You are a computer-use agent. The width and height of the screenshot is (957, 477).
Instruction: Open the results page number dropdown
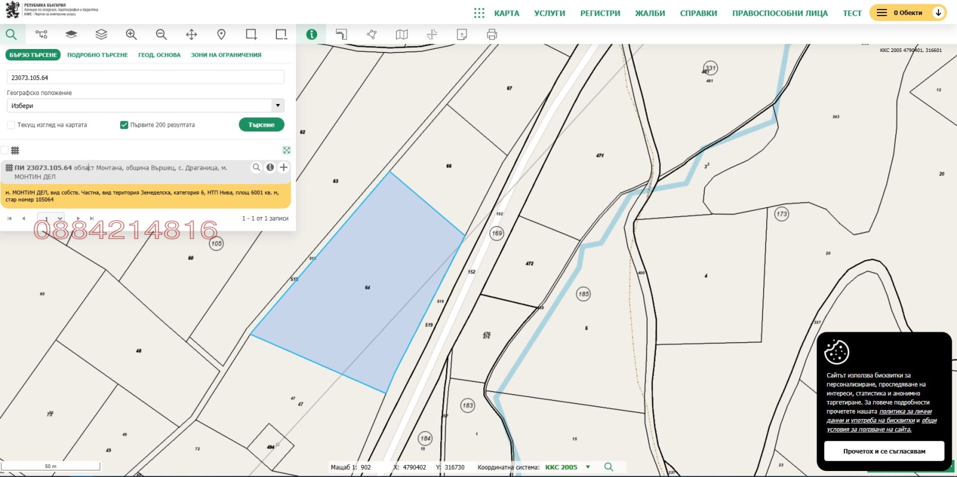click(50, 218)
